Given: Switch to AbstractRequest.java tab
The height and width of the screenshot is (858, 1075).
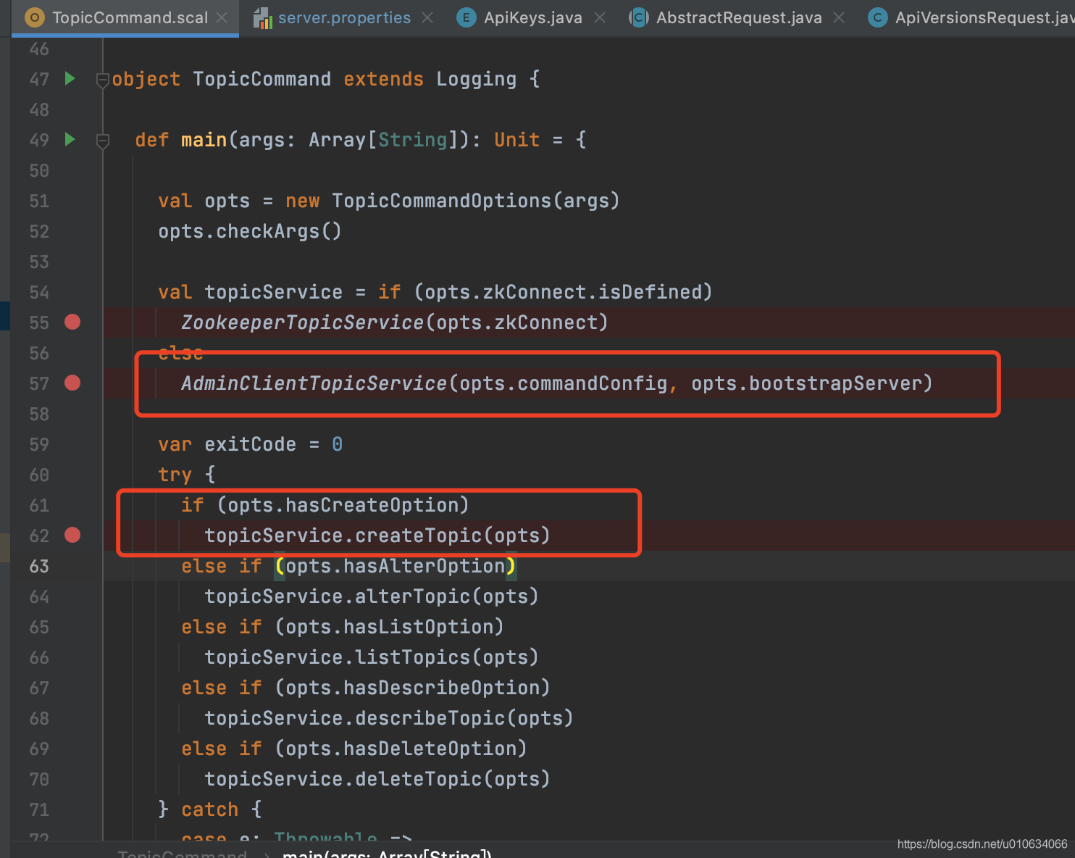Looking at the screenshot, I should 739,17.
